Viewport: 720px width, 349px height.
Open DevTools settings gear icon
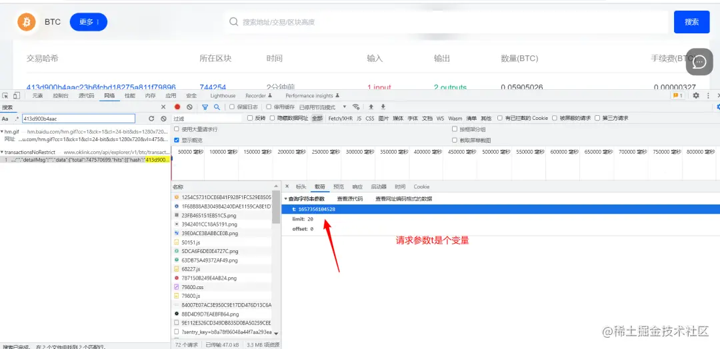pos(695,95)
